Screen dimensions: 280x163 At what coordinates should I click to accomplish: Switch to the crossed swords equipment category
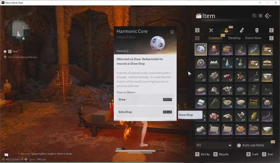coord(211,30)
